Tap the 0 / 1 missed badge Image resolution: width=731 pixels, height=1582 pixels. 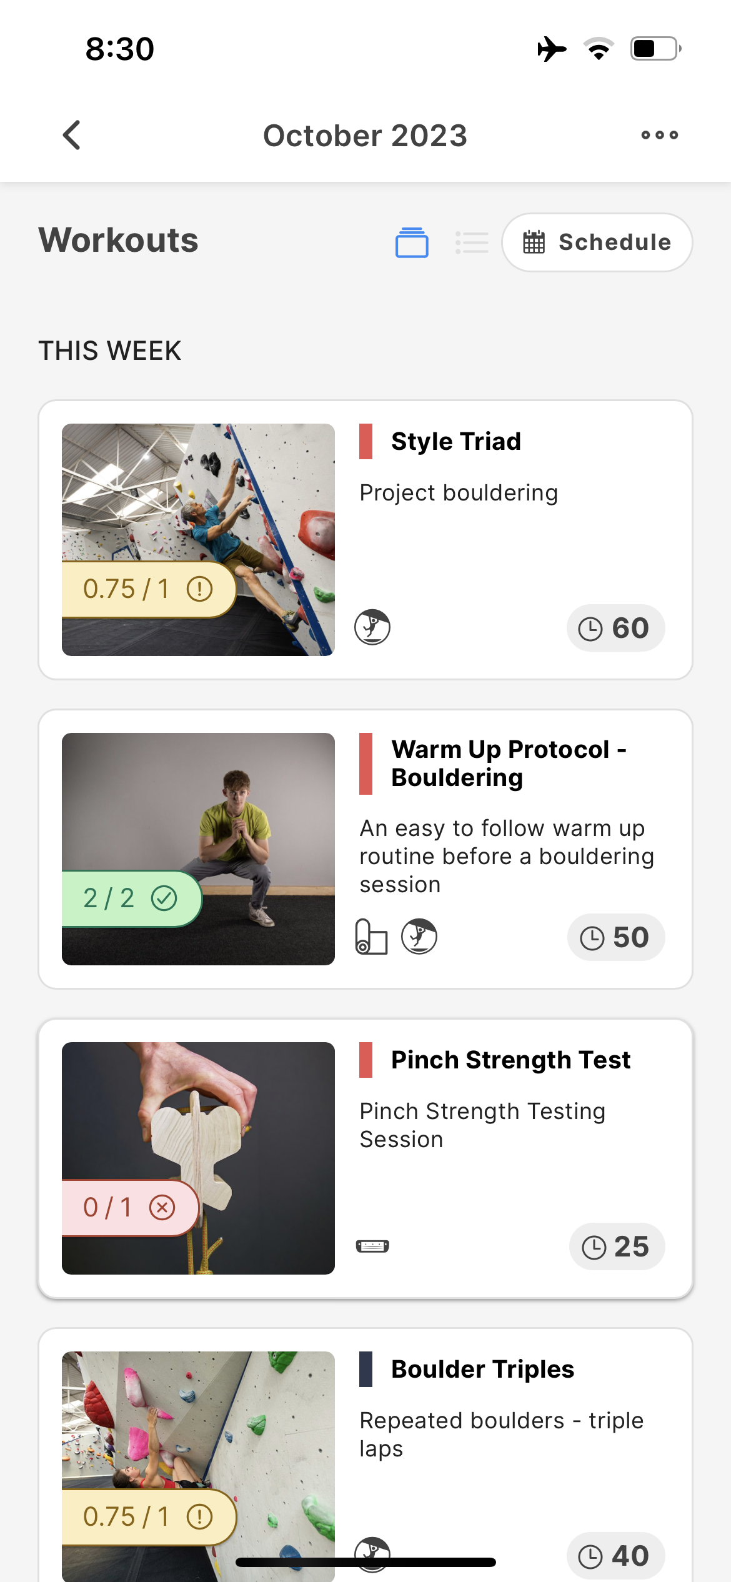(130, 1208)
